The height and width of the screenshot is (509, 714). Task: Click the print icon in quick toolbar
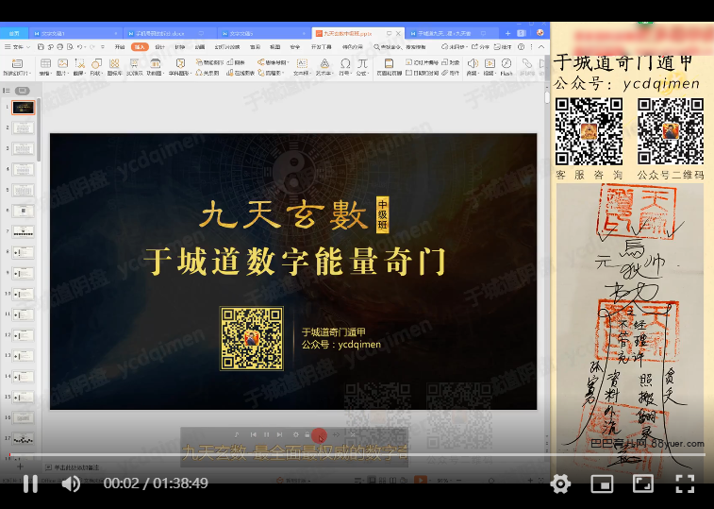60,46
